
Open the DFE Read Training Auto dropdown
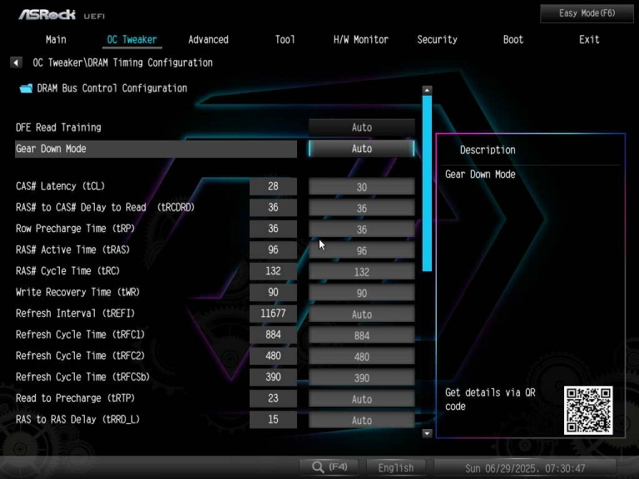click(361, 127)
